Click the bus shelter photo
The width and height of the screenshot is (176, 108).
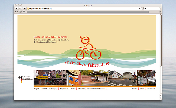95,78
